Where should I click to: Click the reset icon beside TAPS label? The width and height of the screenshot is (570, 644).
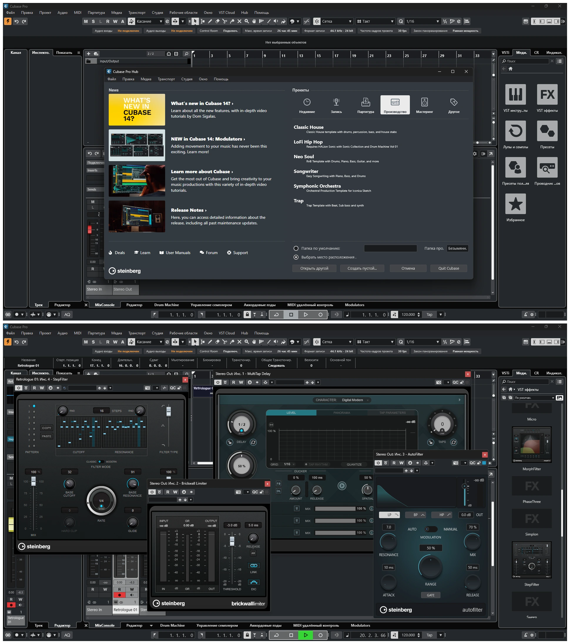[454, 442]
